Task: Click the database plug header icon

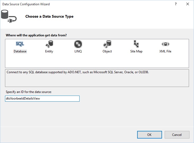Action: (9, 16)
